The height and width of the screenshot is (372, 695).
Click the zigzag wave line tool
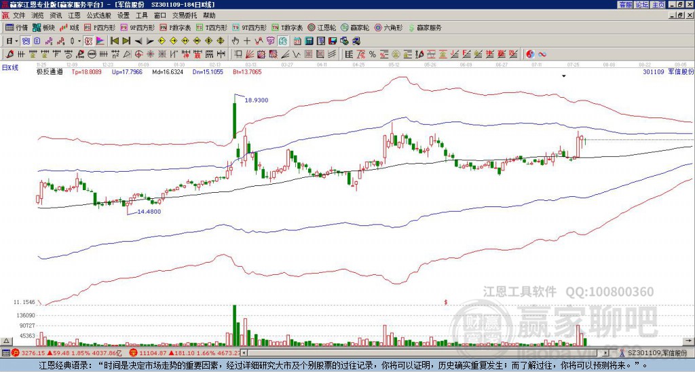(x=296, y=54)
